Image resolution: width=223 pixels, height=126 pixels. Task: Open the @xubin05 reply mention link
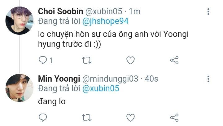point(101,88)
